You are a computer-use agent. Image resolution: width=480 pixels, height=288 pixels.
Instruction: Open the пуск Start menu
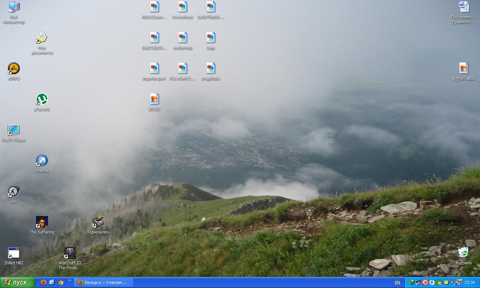click(x=18, y=282)
